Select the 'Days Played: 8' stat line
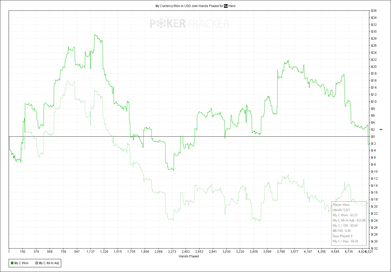 [x=342, y=236]
